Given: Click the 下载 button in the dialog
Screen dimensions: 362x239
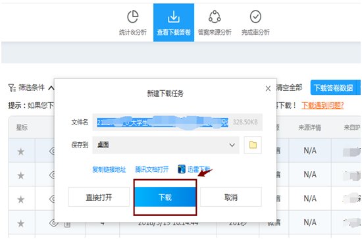Looking at the screenshot, I should [x=165, y=197].
